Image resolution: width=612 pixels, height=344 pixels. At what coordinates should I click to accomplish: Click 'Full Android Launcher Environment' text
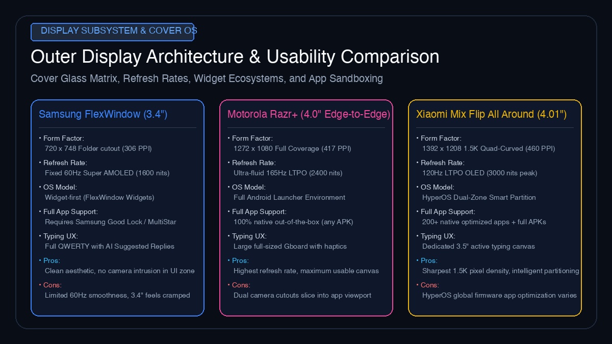click(x=289, y=197)
